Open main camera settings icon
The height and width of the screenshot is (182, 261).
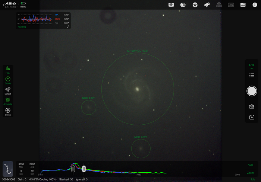[183, 5]
